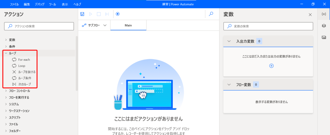Select the For each loop action

coord(24,60)
